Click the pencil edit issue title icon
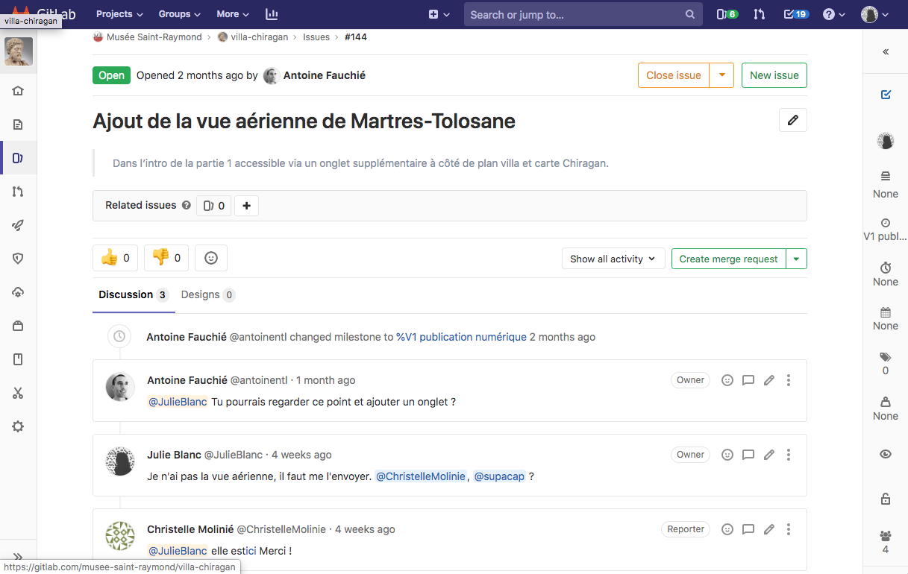This screenshot has height=574, width=908. [x=792, y=120]
